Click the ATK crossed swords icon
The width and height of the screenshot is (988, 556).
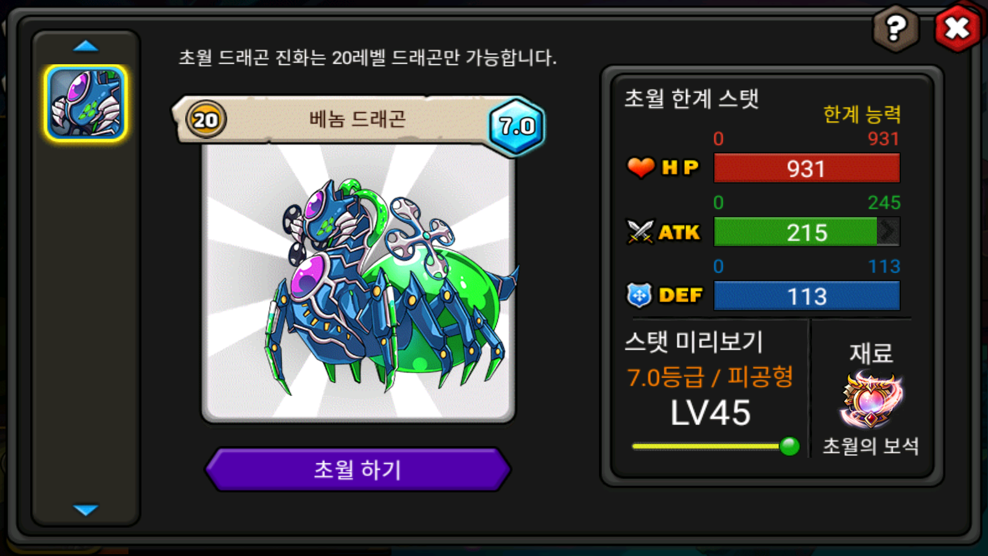(x=640, y=232)
